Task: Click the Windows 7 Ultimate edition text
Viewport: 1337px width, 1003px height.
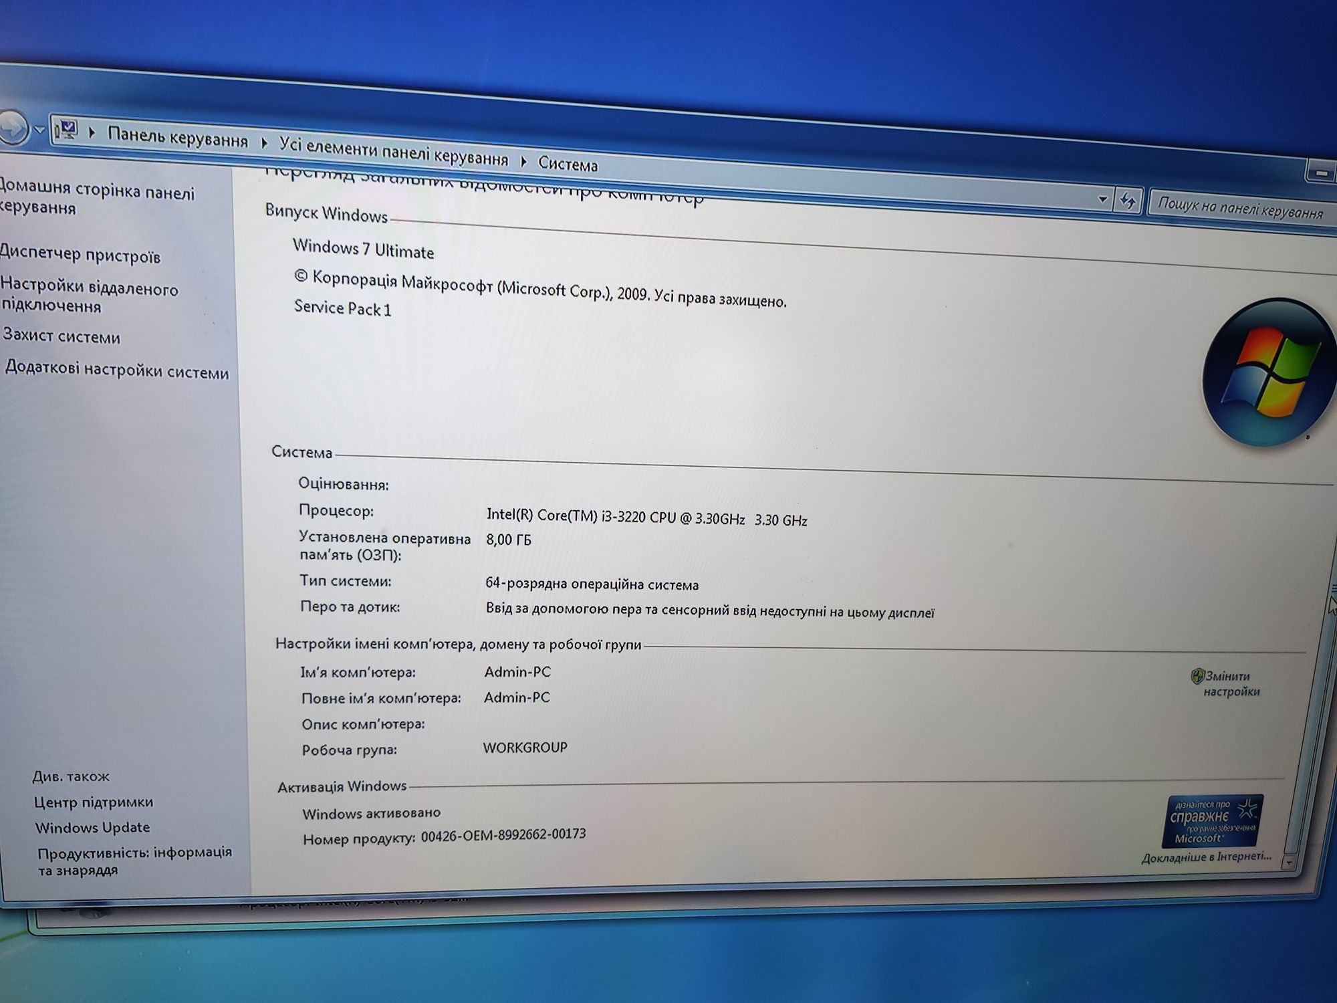Action: pos(363,249)
